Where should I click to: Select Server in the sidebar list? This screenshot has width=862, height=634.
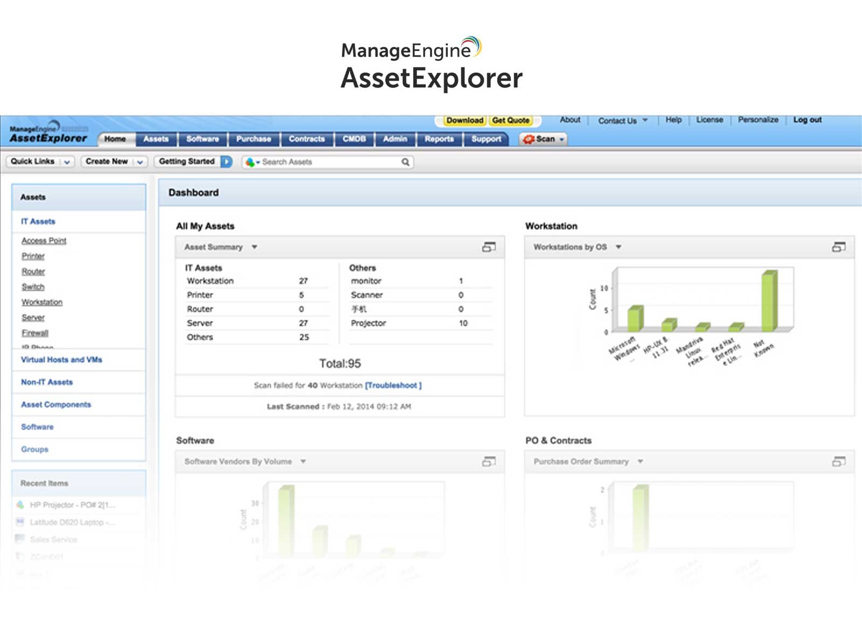click(x=33, y=318)
